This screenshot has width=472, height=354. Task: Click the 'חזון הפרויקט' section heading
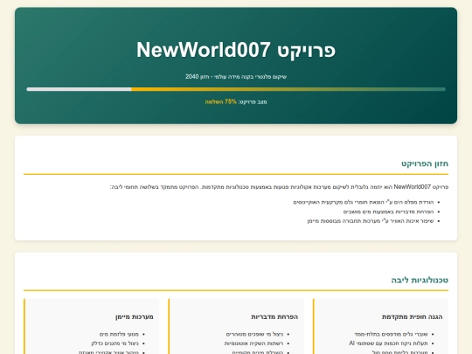425,163
